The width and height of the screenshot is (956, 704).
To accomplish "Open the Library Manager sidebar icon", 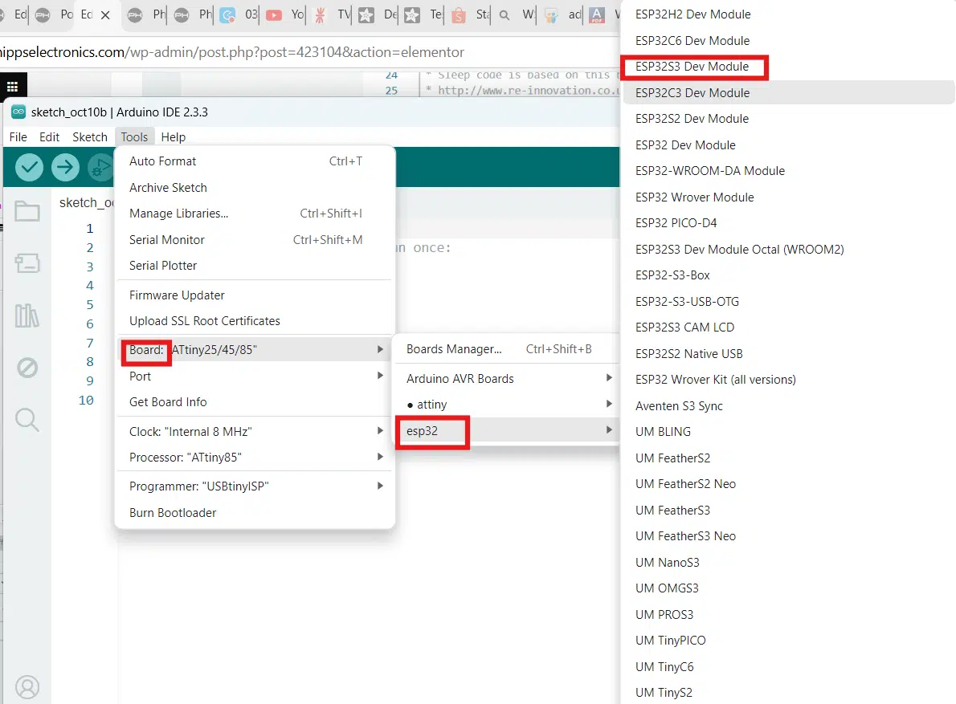I will click(27, 315).
